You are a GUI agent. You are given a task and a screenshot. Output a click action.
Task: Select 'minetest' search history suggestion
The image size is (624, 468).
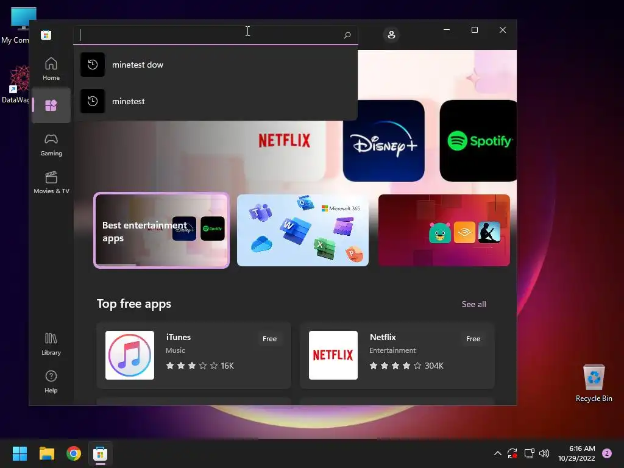pyautogui.click(x=215, y=101)
